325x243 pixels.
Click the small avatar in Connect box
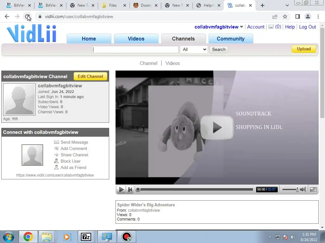(x=32, y=155)
